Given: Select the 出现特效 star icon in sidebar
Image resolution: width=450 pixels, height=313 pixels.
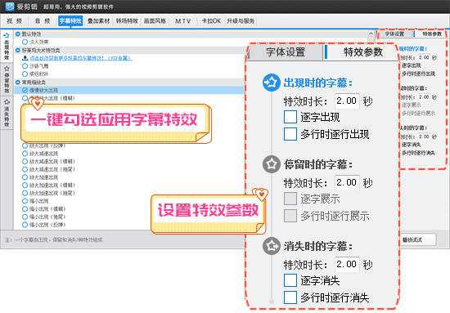Looking at the screenshot, I should point(7,35).
